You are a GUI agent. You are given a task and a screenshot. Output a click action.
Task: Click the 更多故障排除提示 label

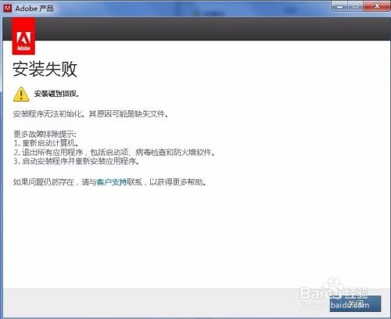tap(45, 134)
